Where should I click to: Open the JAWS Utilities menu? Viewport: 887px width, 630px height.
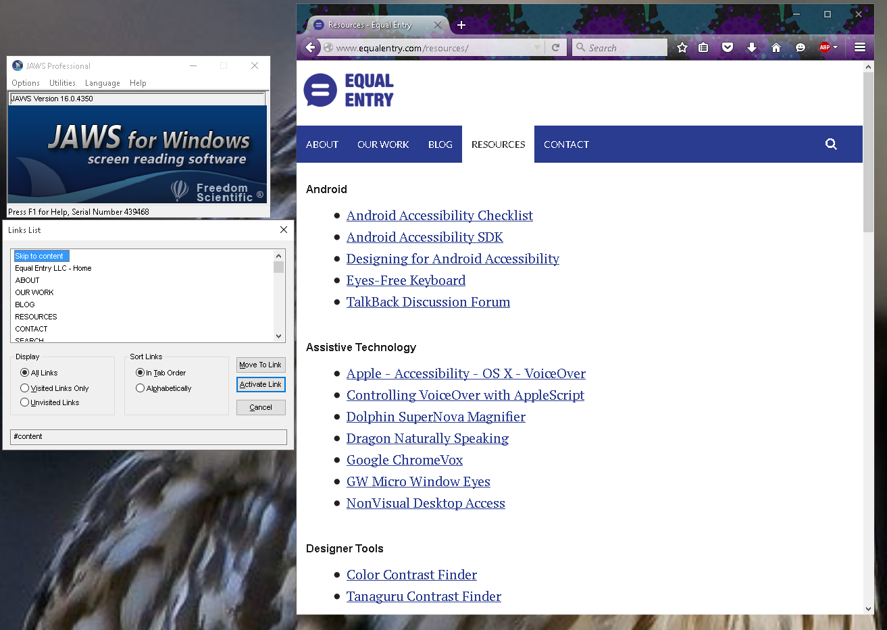pos(62,83)
